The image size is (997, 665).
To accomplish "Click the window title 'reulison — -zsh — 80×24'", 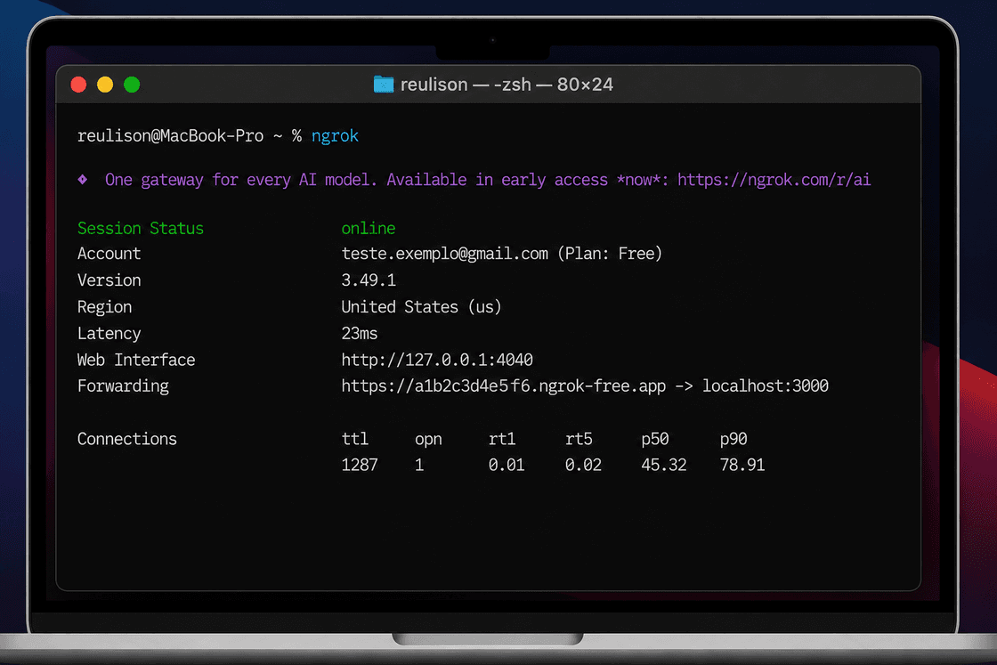I will tap(507, 85).
